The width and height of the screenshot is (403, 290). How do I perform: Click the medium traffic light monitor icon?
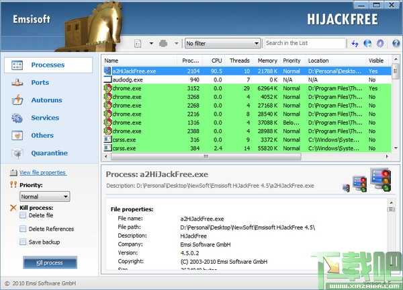(360, 184)
